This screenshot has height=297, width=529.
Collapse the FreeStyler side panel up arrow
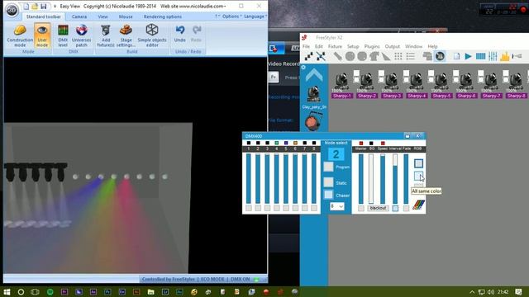314,75
